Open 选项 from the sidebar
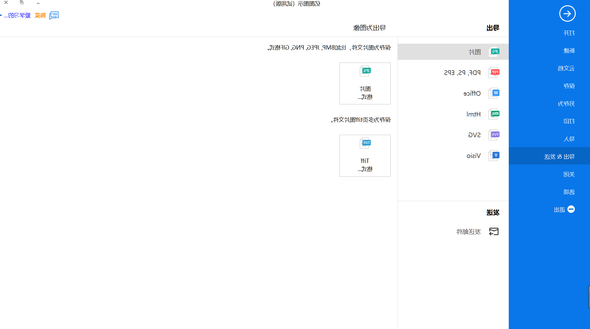This screenshot has width=590, height=329. [569, 192]
